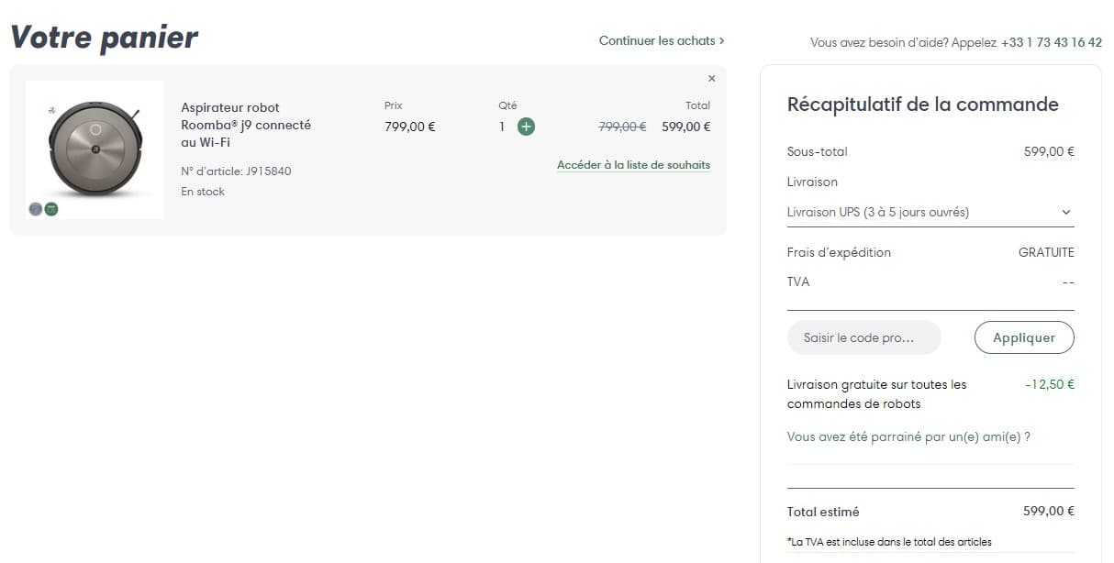Click the Votre panier page heading
The image size is (1114, 563).
pyautogui.click(x=104, y=38)
